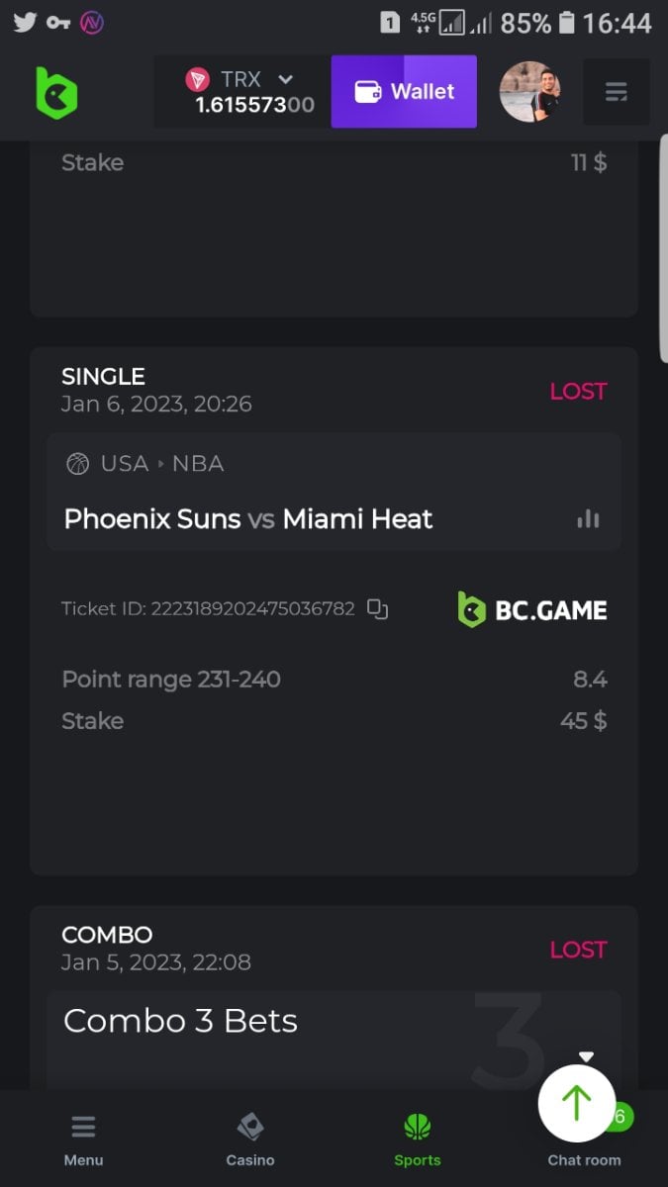Tap the basketball icon beside USA NBA
This screenshot has height=1187, width=668.
pos(77,464)
